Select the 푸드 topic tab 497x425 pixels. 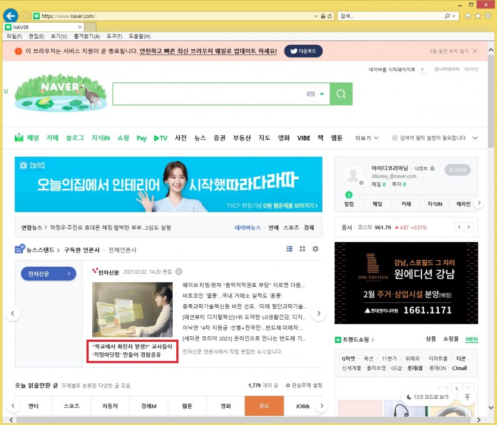tap(264, 406)
